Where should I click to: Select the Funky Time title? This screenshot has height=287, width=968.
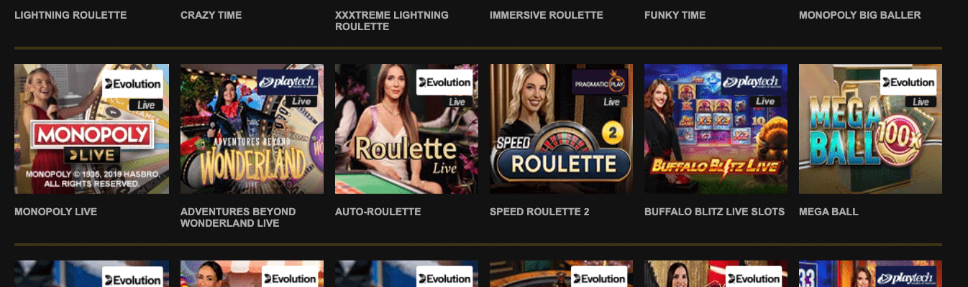[x=675, y=15]
